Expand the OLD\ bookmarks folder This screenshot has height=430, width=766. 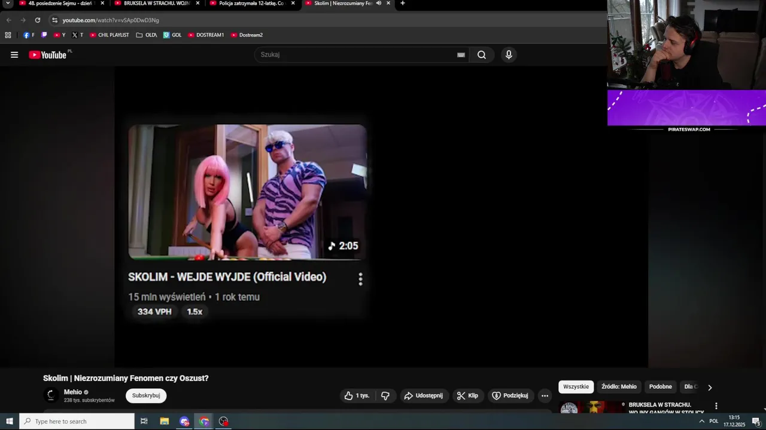[146, 35]
